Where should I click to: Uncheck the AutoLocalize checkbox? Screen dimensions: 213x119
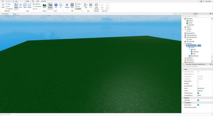click(x=198, y=105)
